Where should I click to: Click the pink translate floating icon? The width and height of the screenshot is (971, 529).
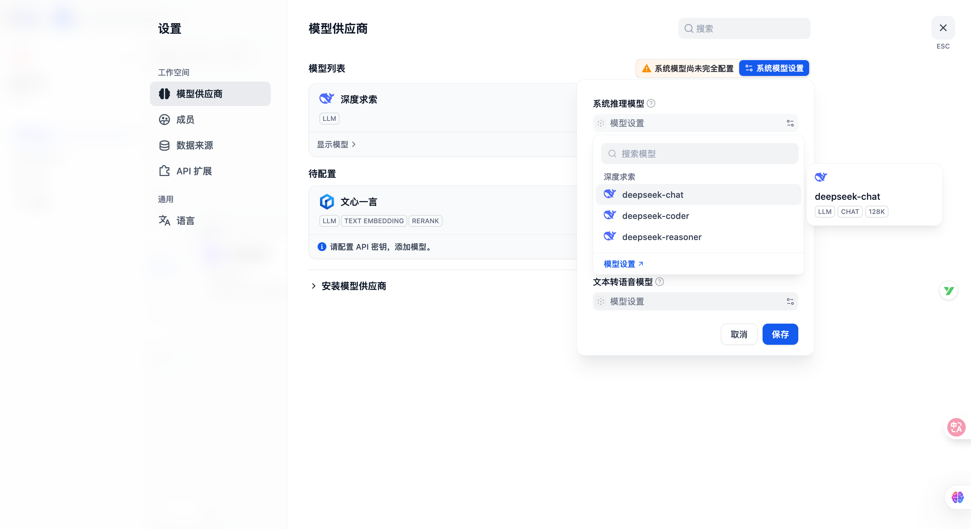tap(956, 427)
